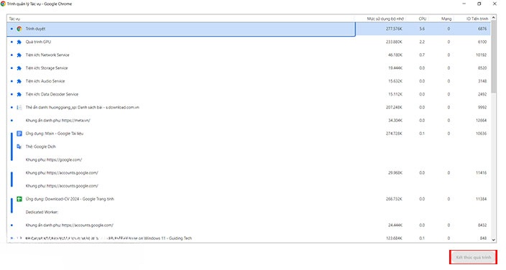The image size is (506, 270).
Task: Click the memory value 233.880K
Action: [x=394, y=42]
